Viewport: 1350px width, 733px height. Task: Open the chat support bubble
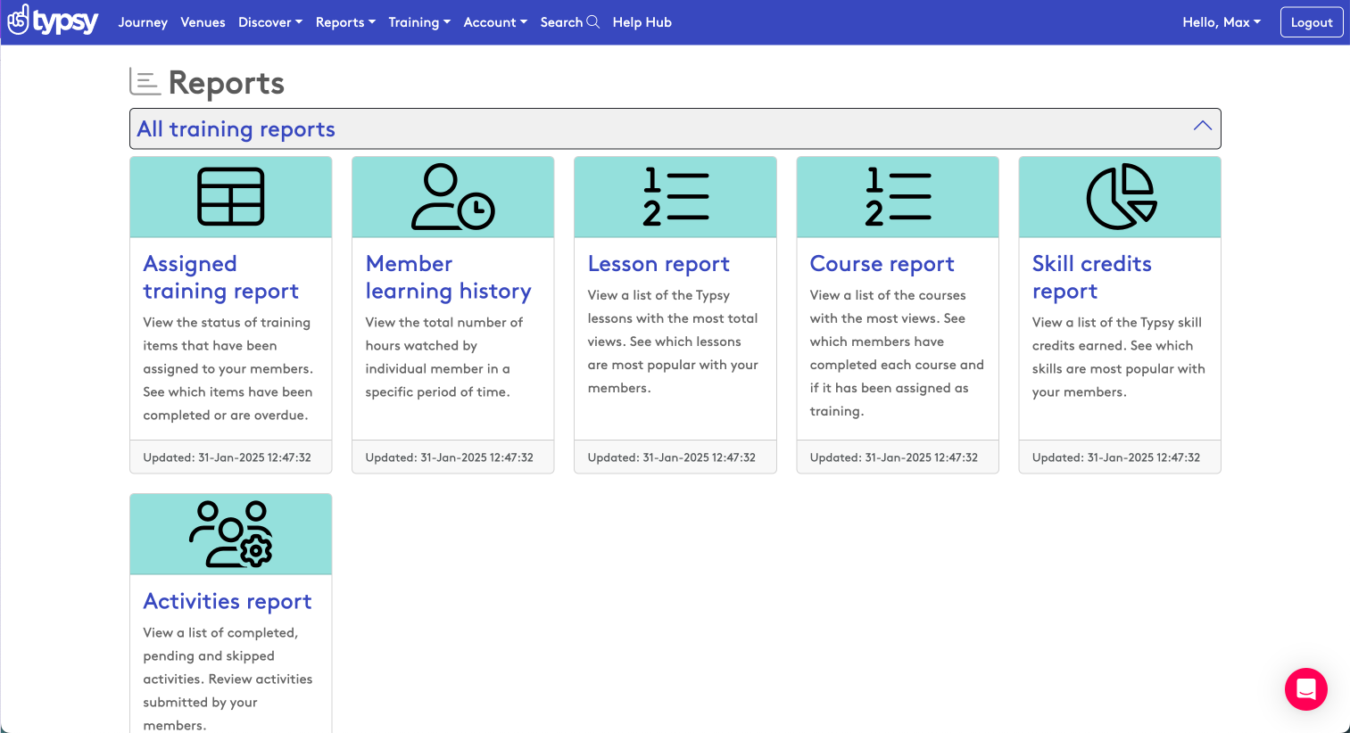[1306, 689]
